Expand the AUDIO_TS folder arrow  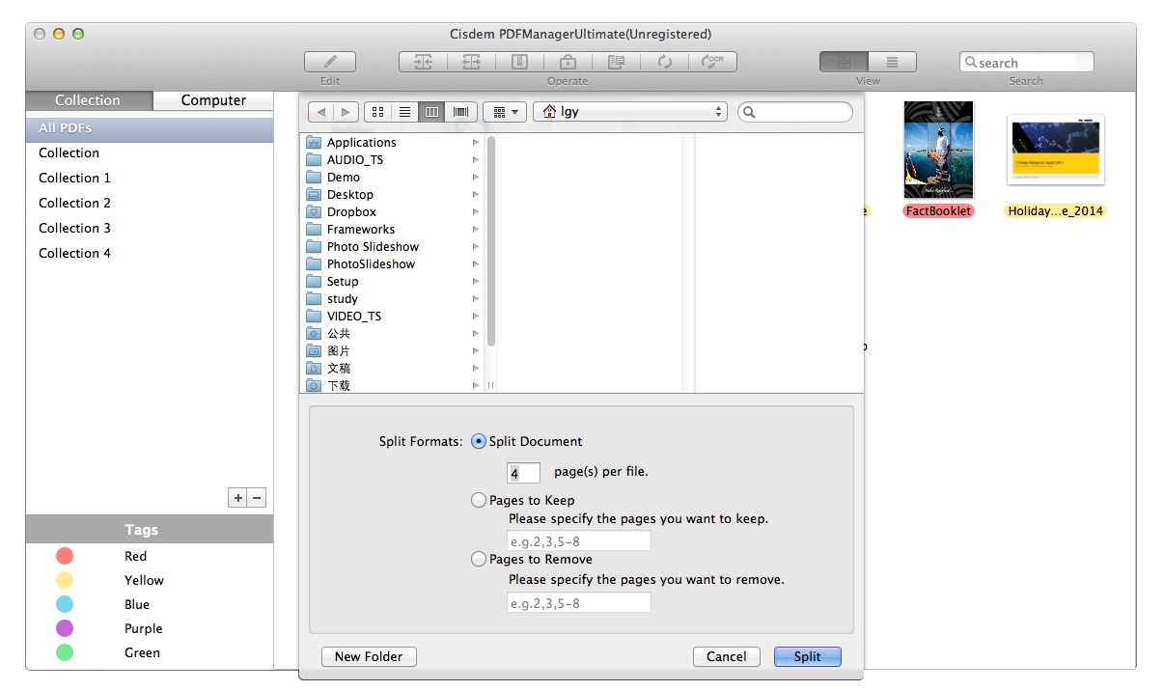[476, 160]
